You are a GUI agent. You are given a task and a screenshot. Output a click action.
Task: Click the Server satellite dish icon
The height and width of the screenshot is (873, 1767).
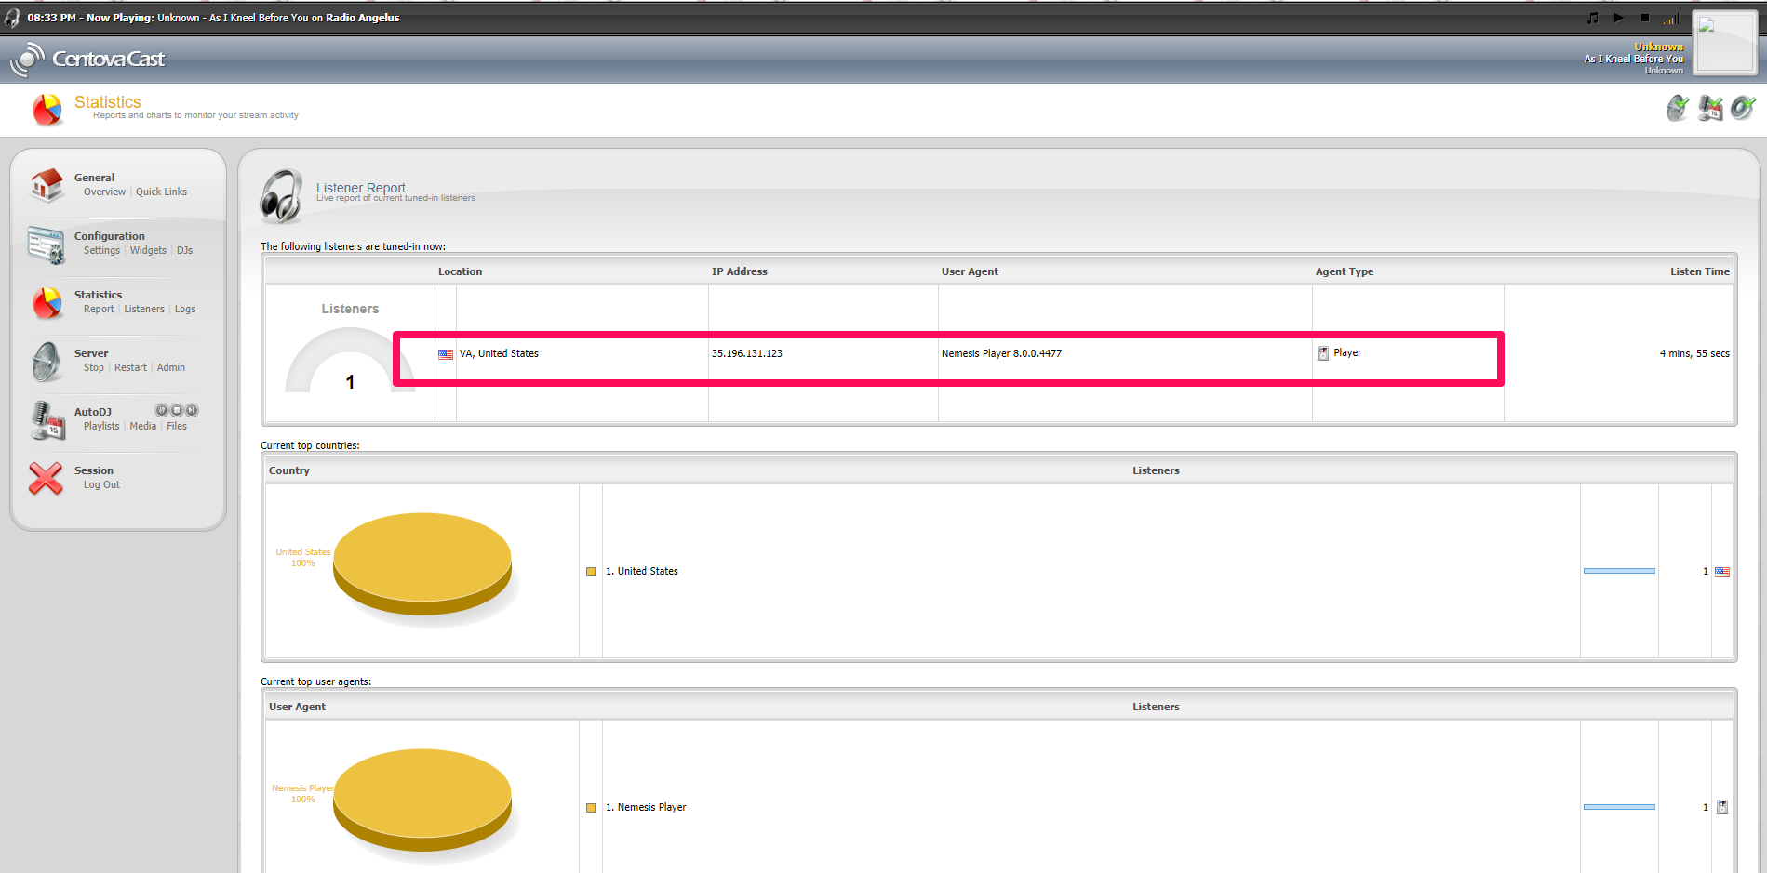47,362
